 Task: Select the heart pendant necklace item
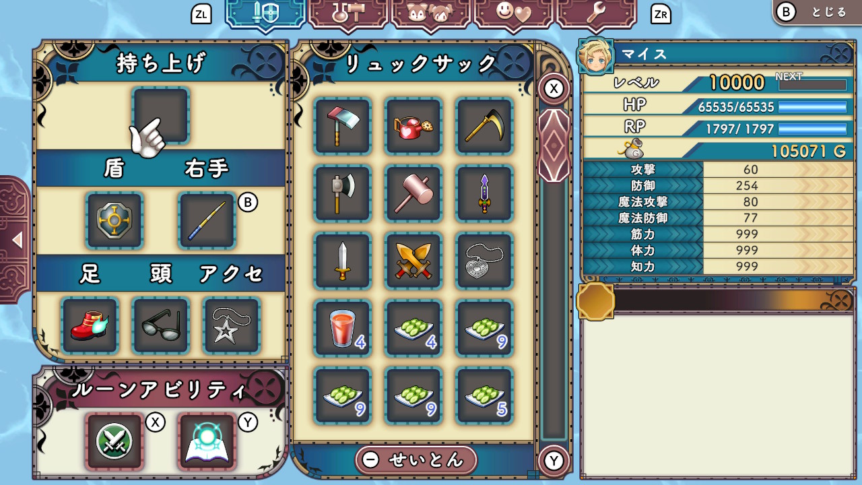tap(485, 261)
